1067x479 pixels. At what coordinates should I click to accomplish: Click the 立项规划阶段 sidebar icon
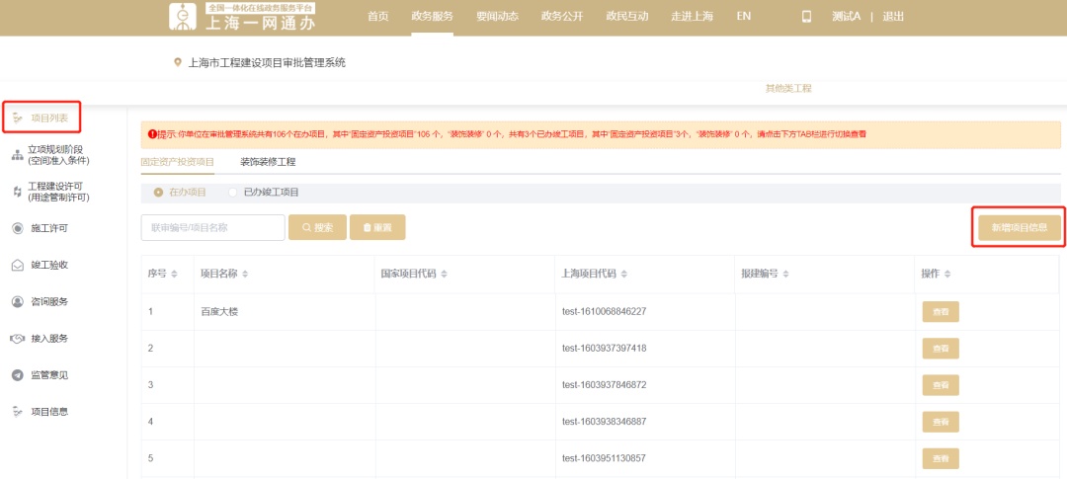click(x=17, y=155)
